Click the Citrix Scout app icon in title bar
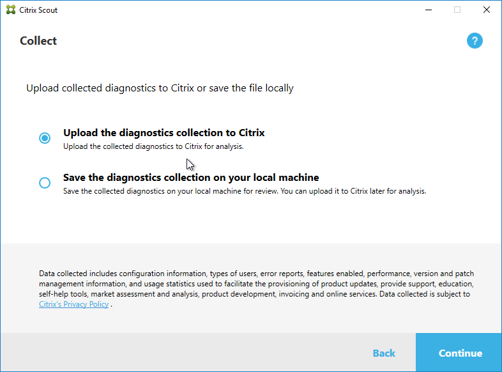The height and width of the screenshot is (372, 502). click(11, 10)
